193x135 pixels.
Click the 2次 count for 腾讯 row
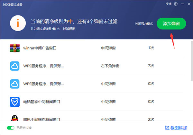[151, 119]
